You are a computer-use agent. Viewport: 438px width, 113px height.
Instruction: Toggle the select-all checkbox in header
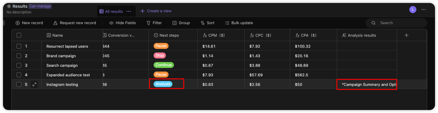click(19, 35)
